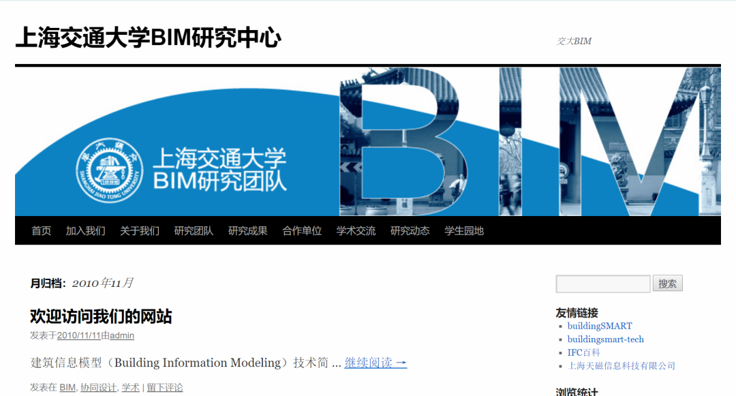Image resolution: width=736 pixels, height=396 pixels.
Task: Click the author link admin
Action: (x=122, y=335)
